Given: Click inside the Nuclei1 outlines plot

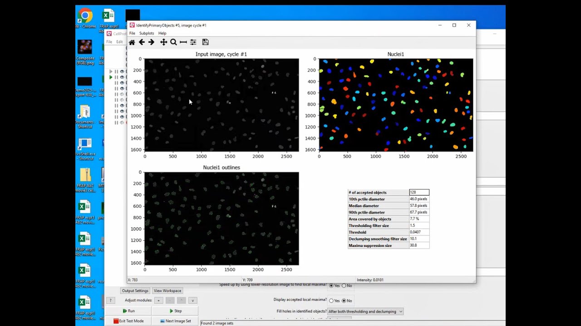Looking at the screenshot, I should [x=222, y=219].
